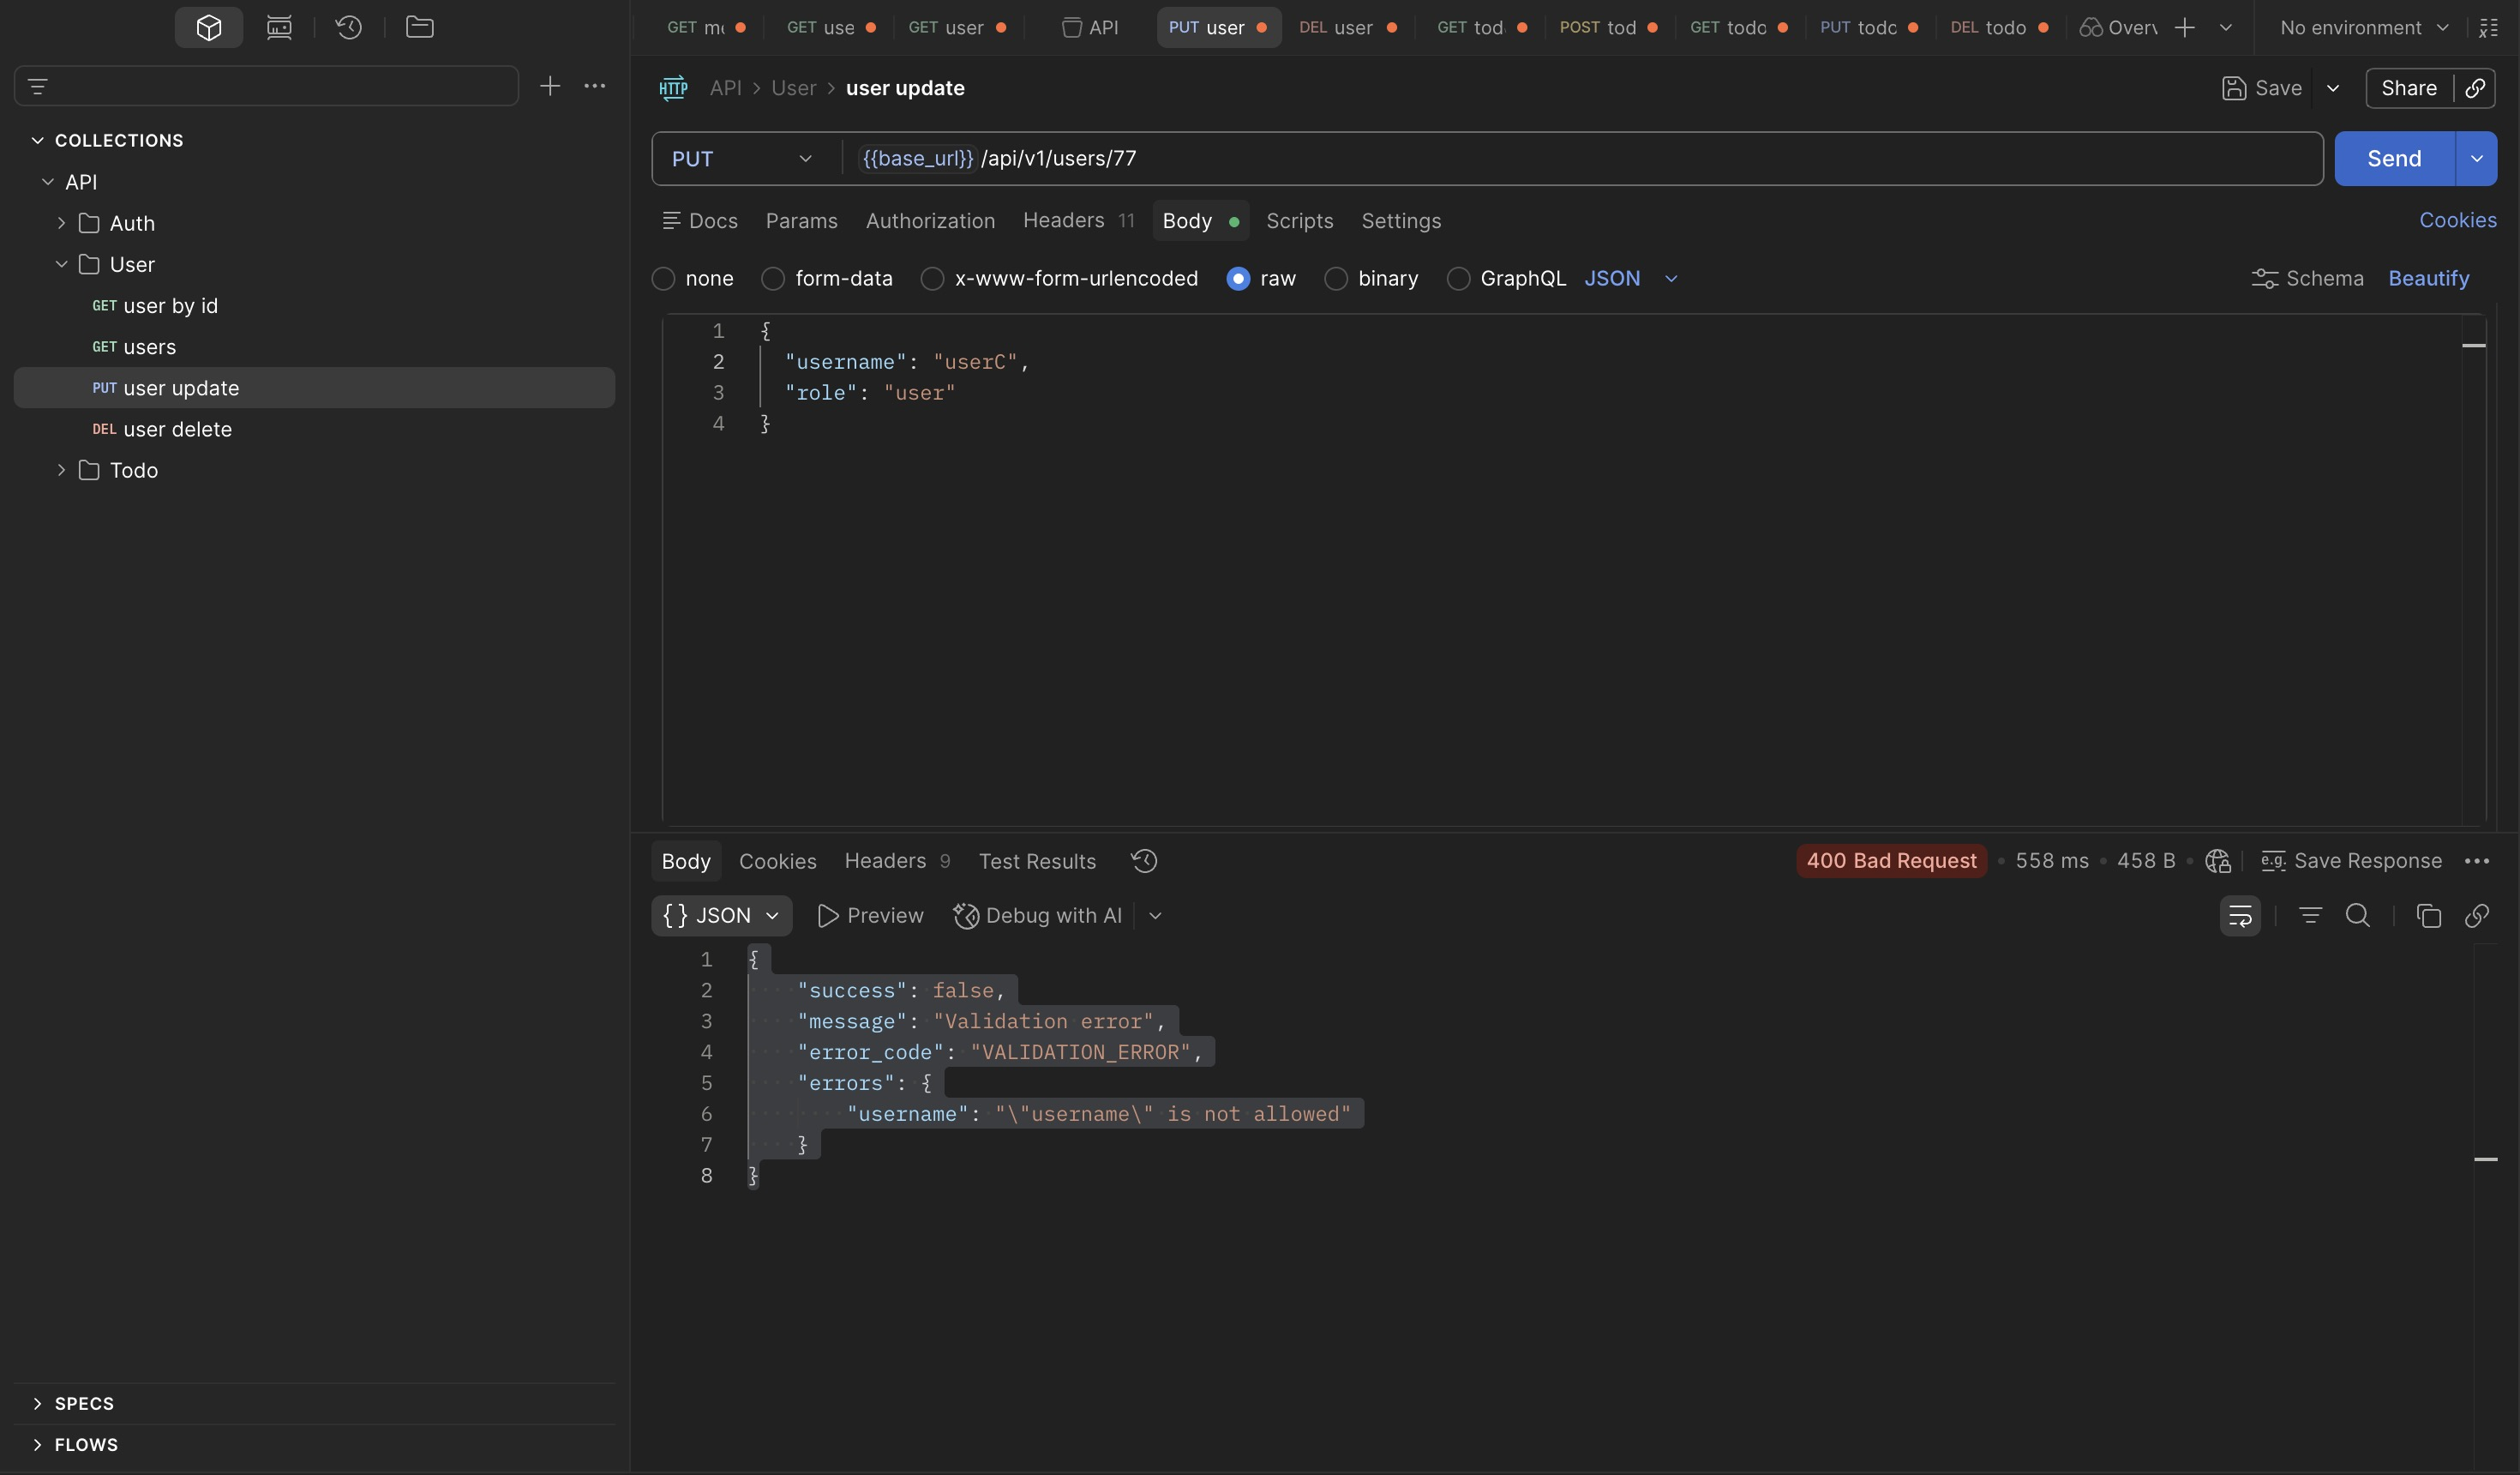Click the Send button
This screenshot has height=1475, width=2520.
[2394, 158]
